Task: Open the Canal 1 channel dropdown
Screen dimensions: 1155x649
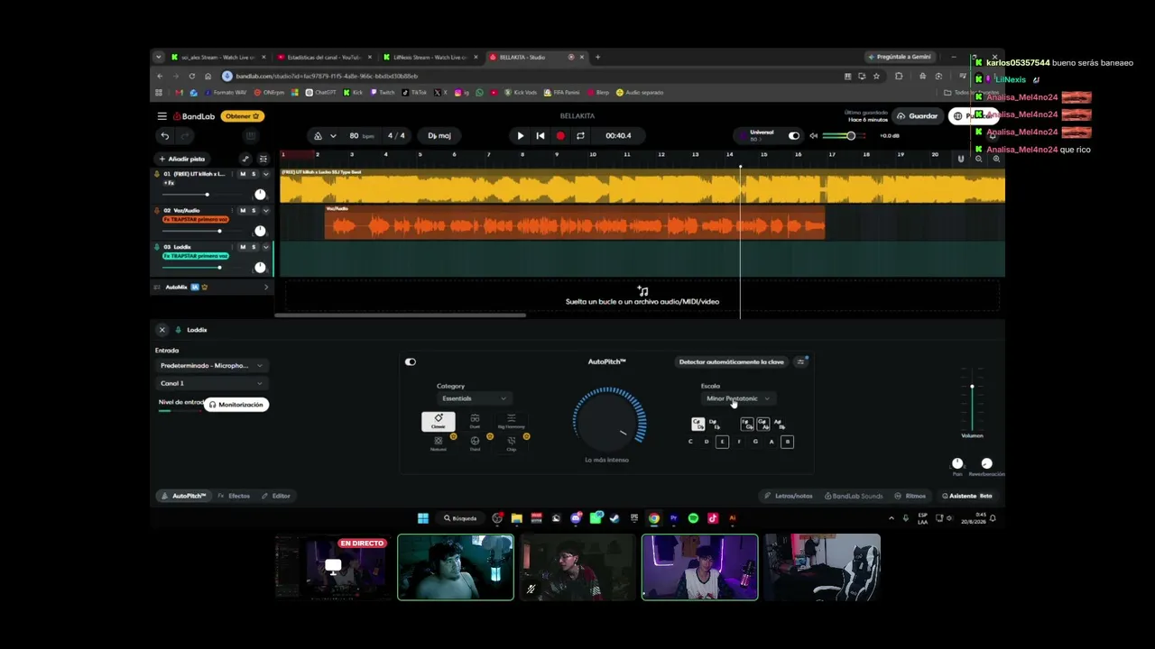Action: coord(211,383)
